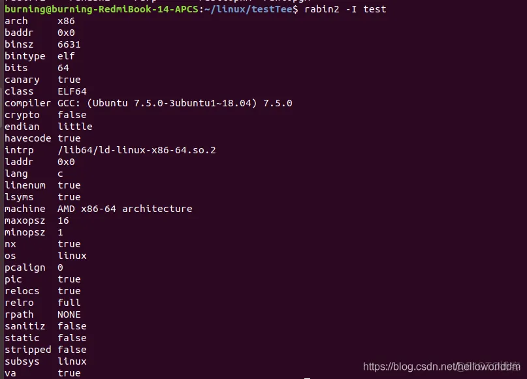The height and width of the screenshot is (379, 527).
Task: Click the machine AMD x86-64 architecture text
Action: (x=125, y=209)
